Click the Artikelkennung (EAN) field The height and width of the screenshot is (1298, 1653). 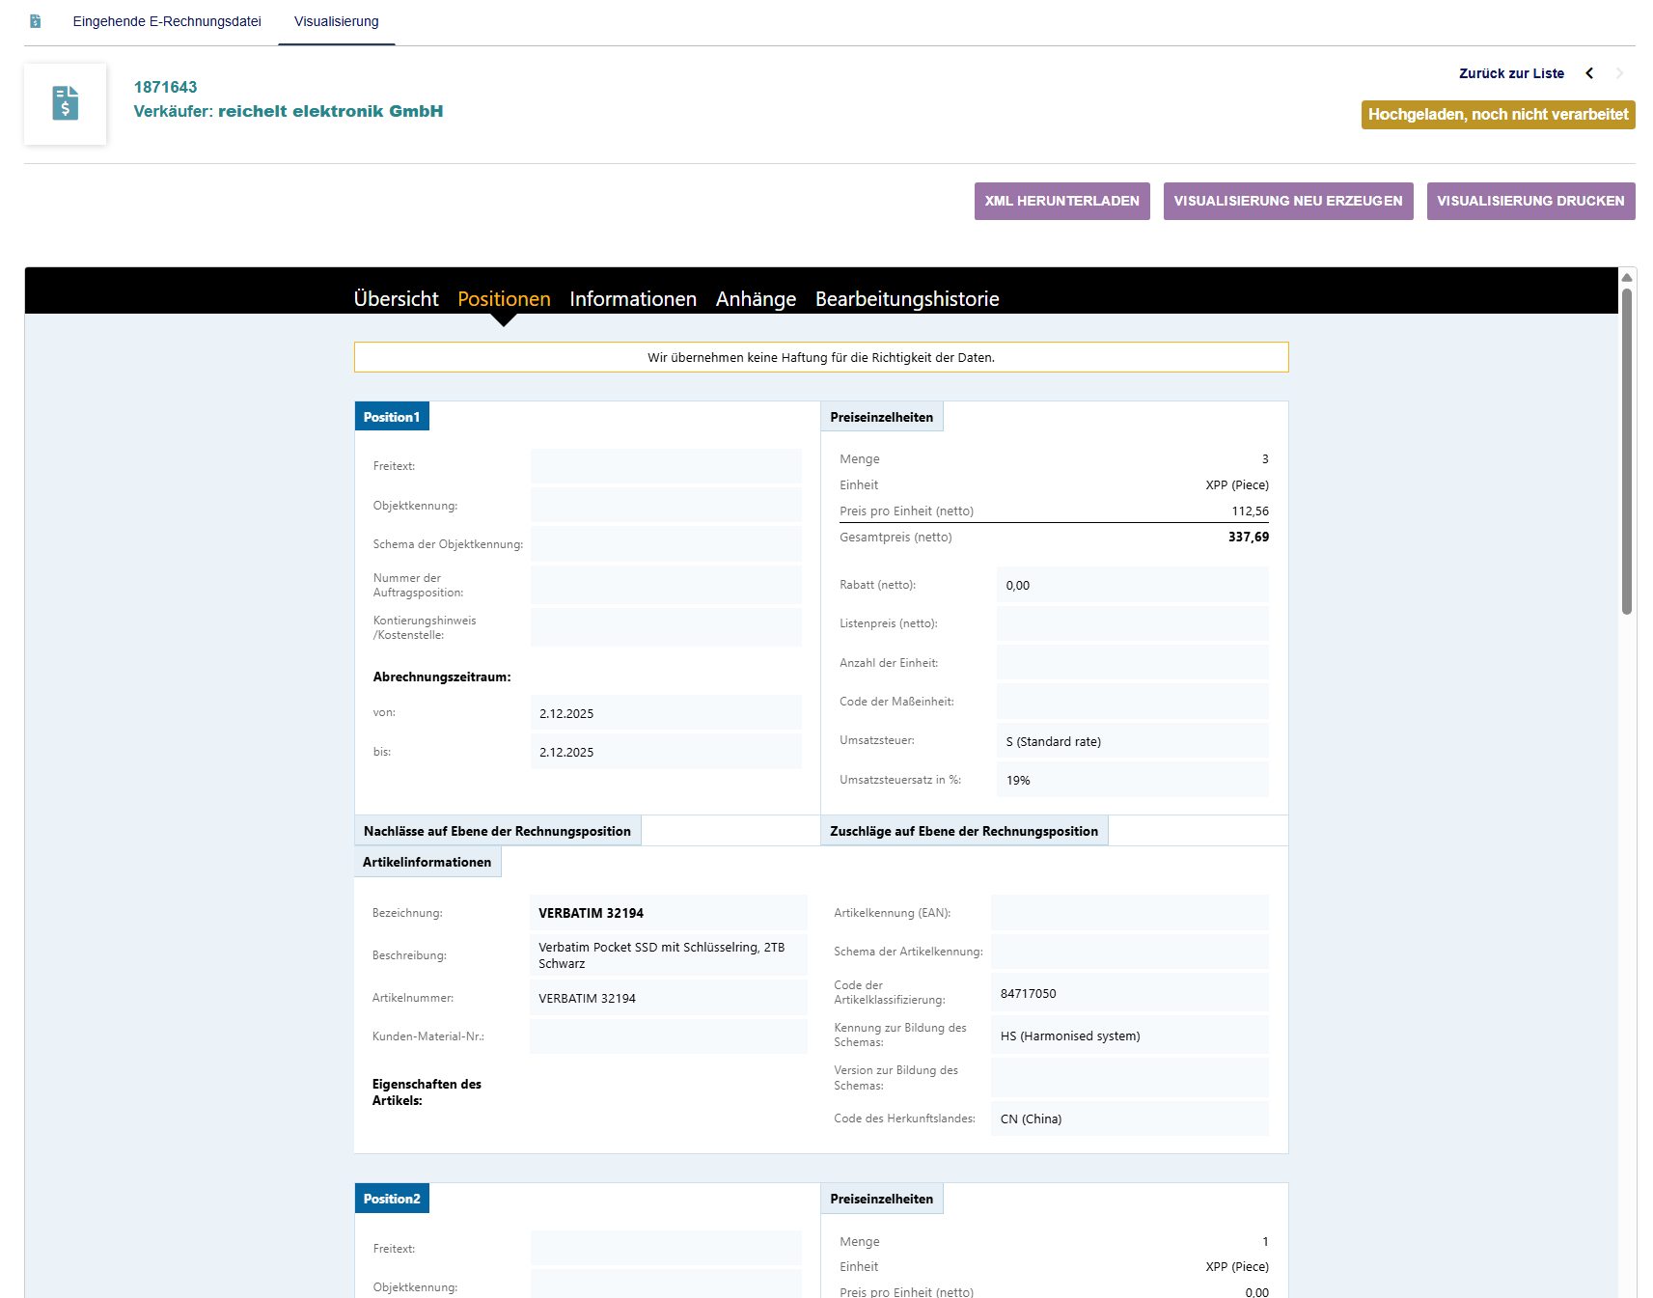click(1130, 913)
